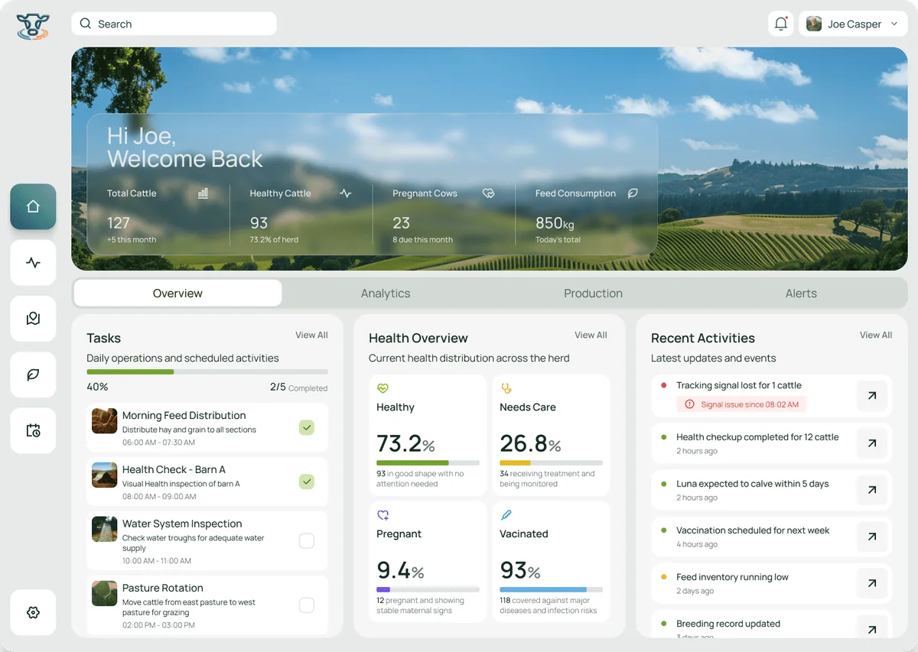Click the Needs Care stethoscope icon
Screen dimensions: 918x652
tap(506, 388)
